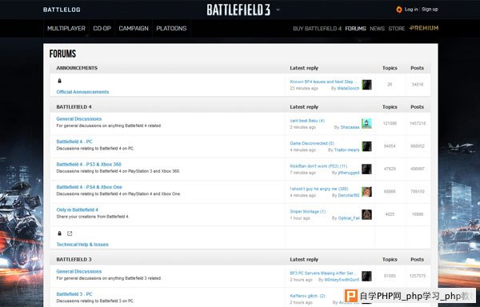Click Denchief90's avatar image

point(366,192)
